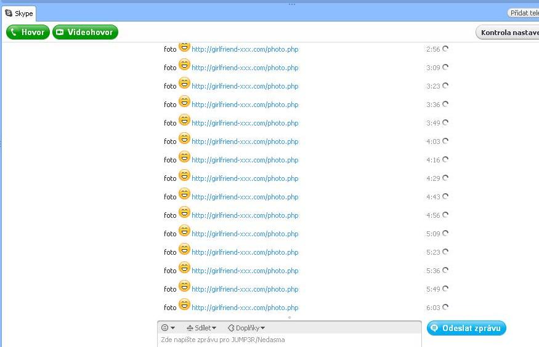Open the link in the 2:56 message
The width and height of the screenshot is (539, 347).
pos(245,49)
